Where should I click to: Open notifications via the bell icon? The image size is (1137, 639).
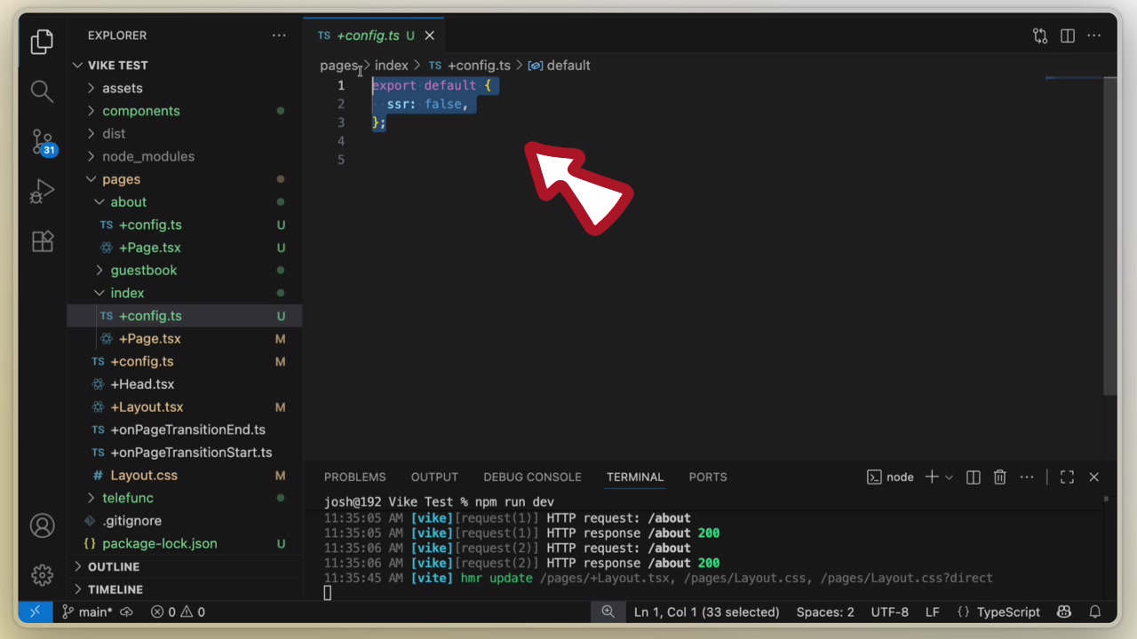1095,611
